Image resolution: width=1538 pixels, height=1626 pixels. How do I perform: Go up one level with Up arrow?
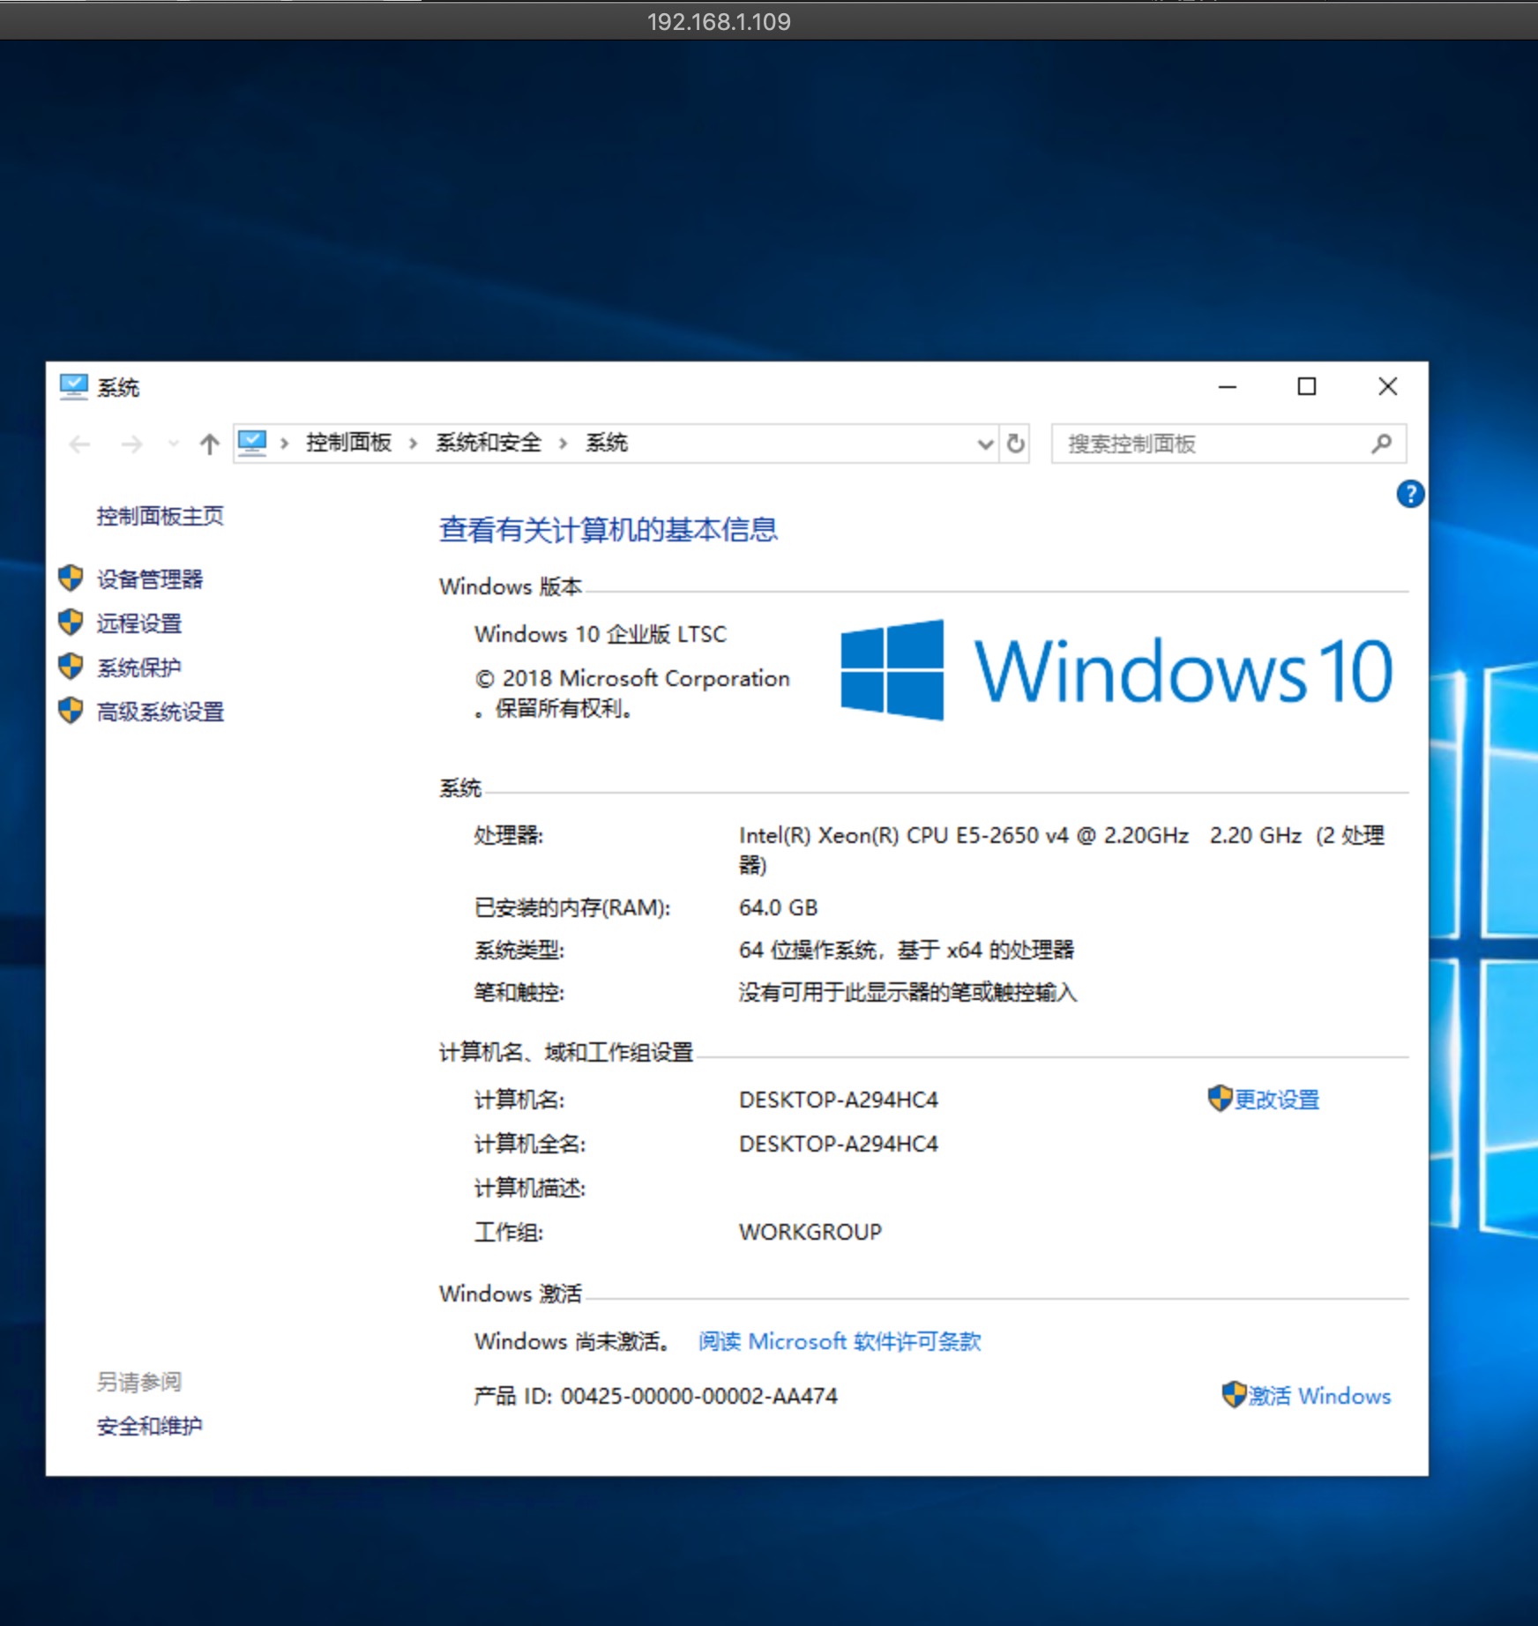(209, 444)
